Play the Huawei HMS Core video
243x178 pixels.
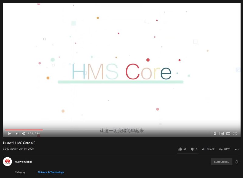click(x=9, y=134)
